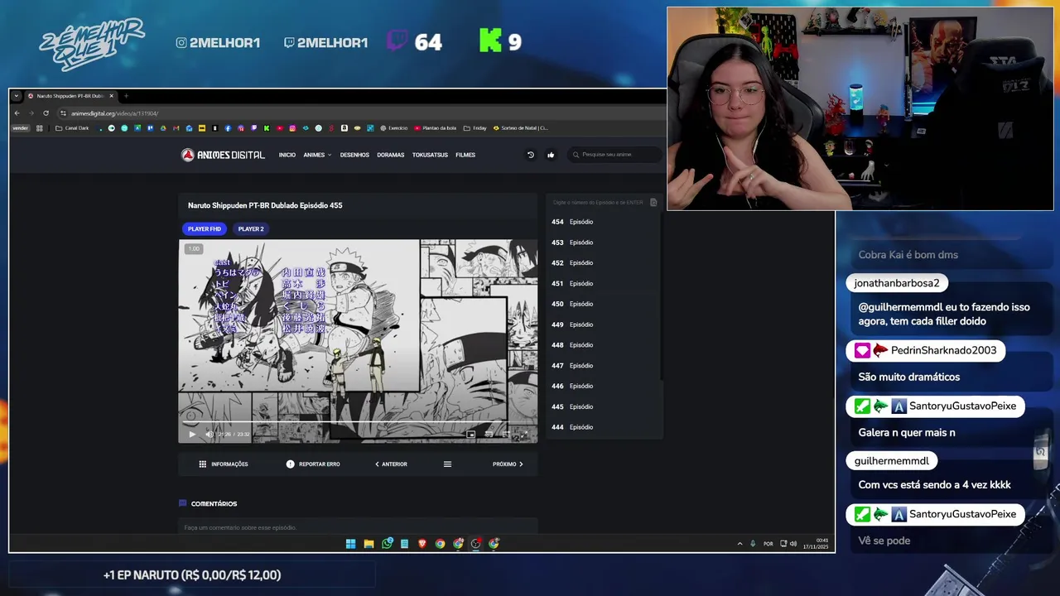This screenshot has height=596, width=1060.
Task: Close the Naruto Shippuden browser tab
Action: point(111,96)
